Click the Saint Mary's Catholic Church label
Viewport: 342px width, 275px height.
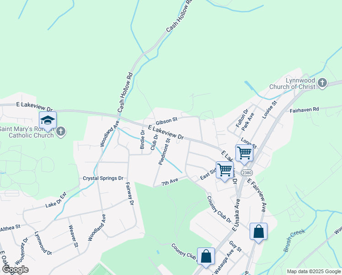point(27,132)
